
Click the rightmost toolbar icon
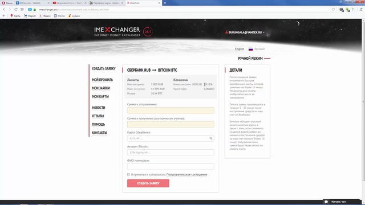(x=361, y=10)
